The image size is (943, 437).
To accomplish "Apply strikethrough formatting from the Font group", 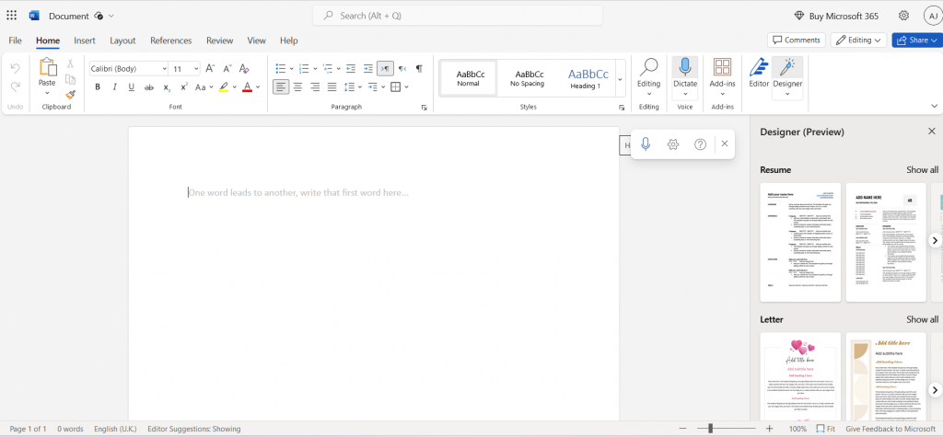I will [x=149, y=87].
